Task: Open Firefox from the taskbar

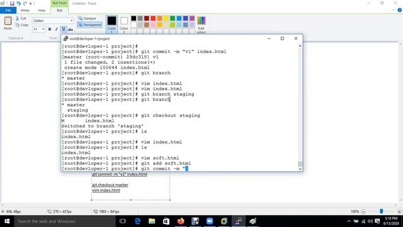Action: 181,221
